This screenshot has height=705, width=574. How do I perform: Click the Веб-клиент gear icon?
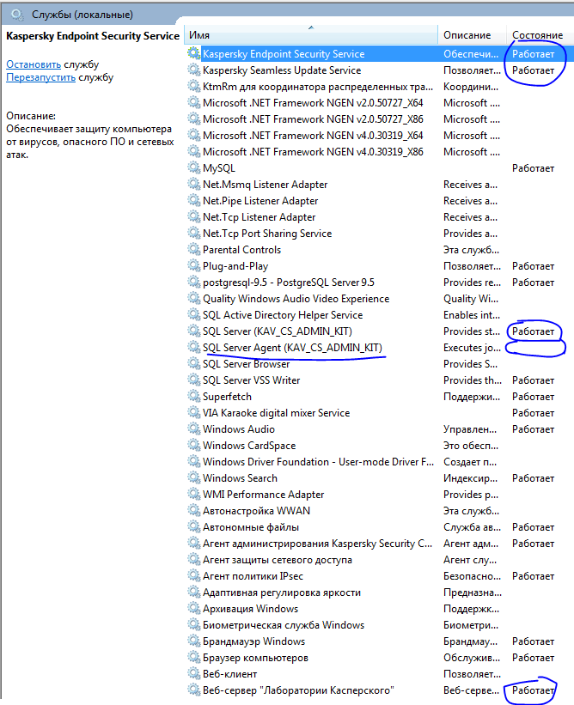click(194, 673)
